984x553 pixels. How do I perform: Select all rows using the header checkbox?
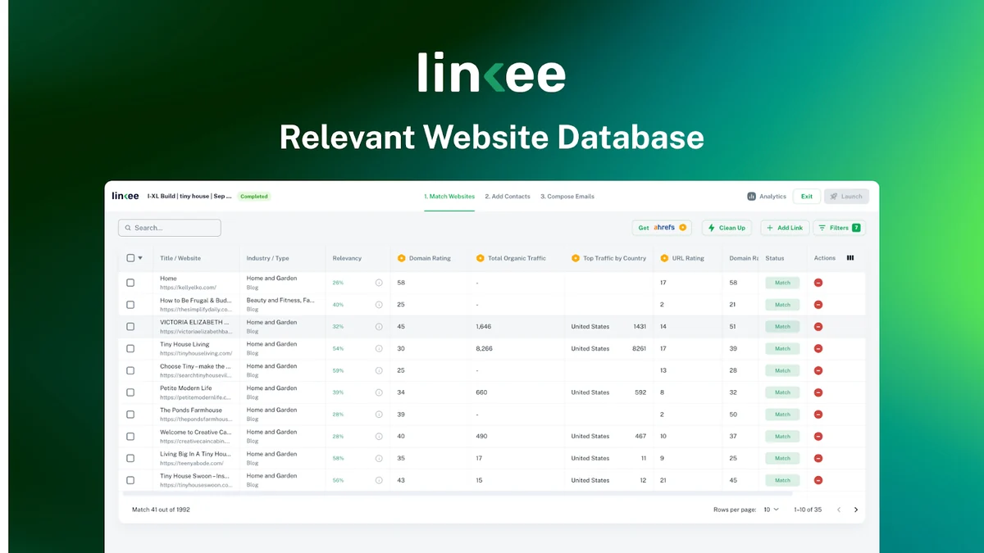[129, 257]
